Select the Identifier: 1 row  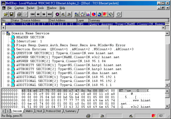click(29, 41)
